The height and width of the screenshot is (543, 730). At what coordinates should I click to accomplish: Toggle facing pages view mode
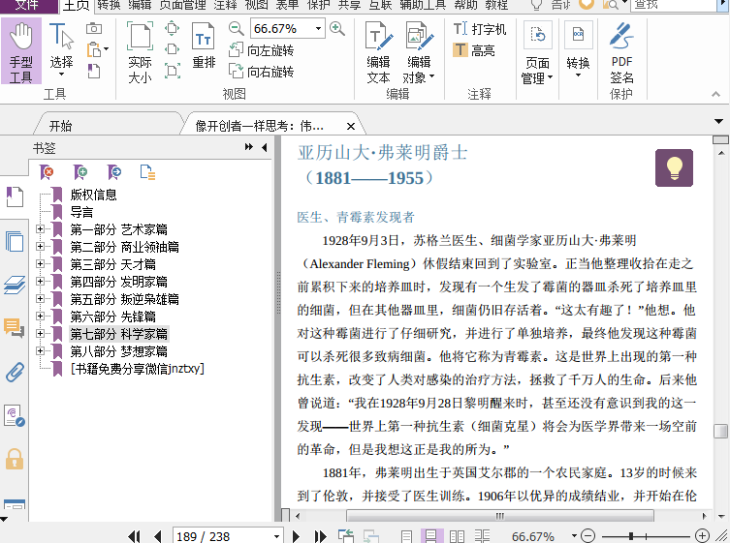(457, 536)
